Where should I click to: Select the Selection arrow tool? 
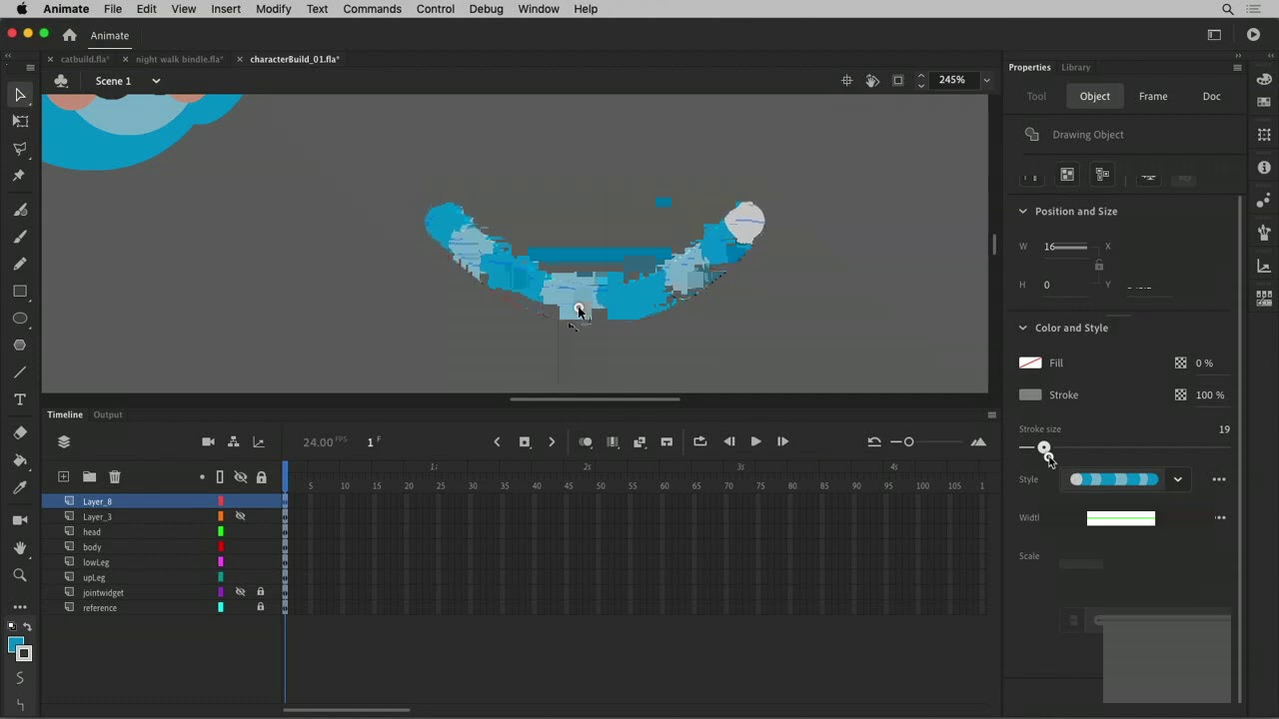(x=20, y=95)
